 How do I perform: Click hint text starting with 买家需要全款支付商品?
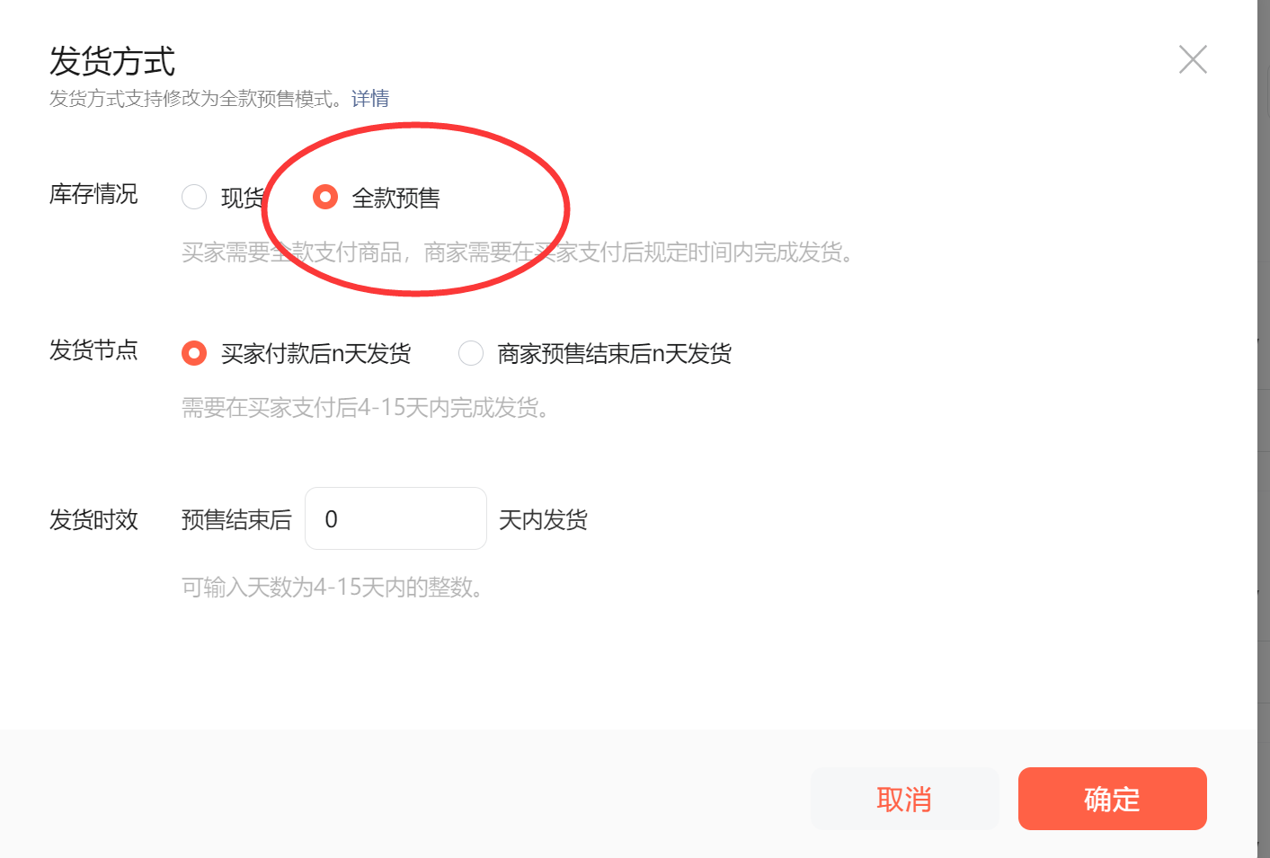pyautogui.click(x=518, y=252)
